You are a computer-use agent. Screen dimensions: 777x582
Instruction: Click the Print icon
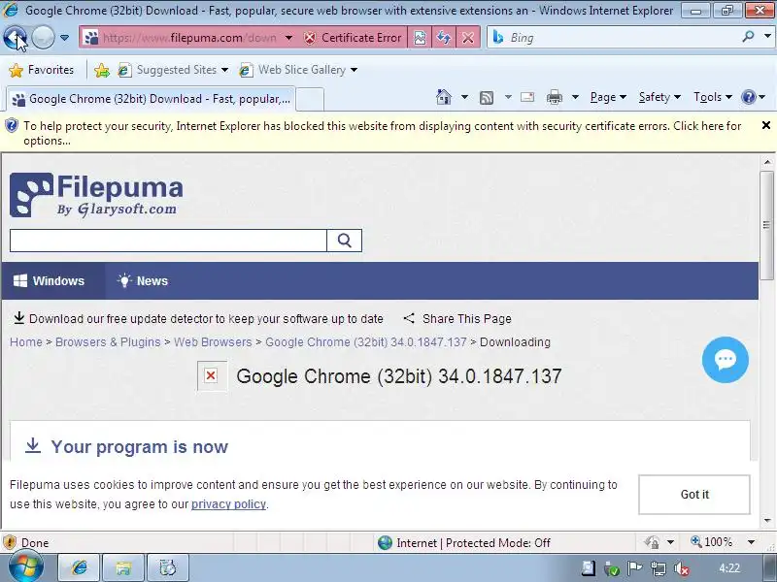click(x=554, y=97)
